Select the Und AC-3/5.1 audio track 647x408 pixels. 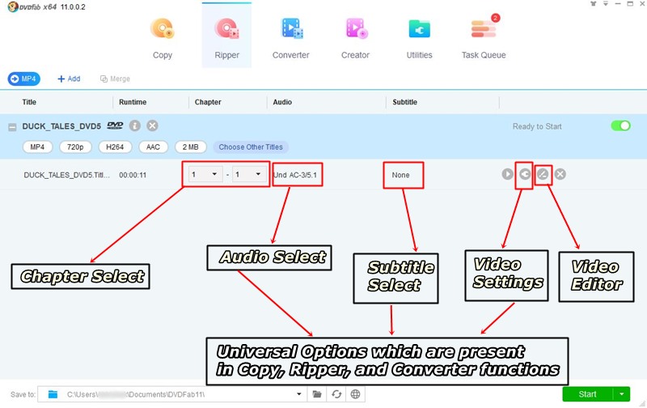(295, 175)
